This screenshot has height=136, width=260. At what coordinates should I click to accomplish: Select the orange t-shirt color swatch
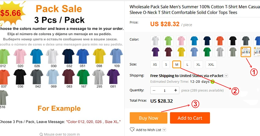click(x=220, y=41)
